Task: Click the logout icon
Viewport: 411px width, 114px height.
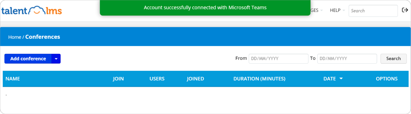Action: pyautogui.click(x=405, y=10)
